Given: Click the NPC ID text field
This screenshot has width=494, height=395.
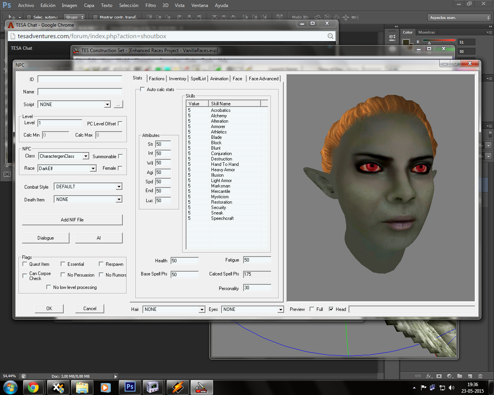Looking at the screenshot, I should (80, 79).
